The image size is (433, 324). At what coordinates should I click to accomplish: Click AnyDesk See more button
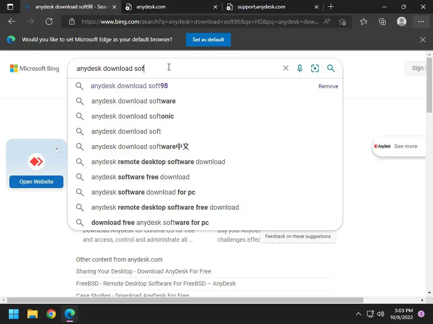click(x=398, y=146)
